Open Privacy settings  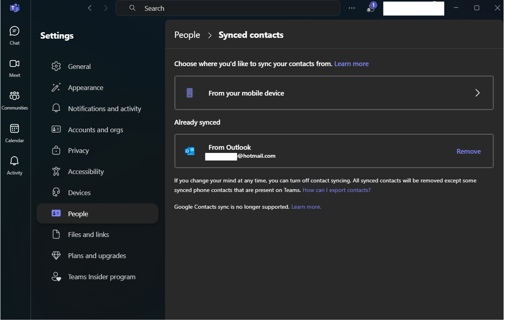(97, 151)
